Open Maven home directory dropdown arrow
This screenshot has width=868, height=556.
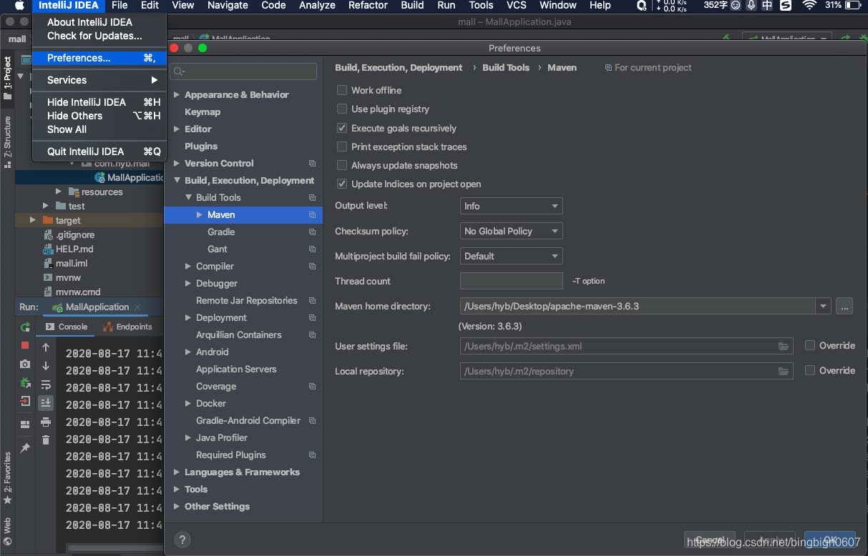tap(823, 307)
